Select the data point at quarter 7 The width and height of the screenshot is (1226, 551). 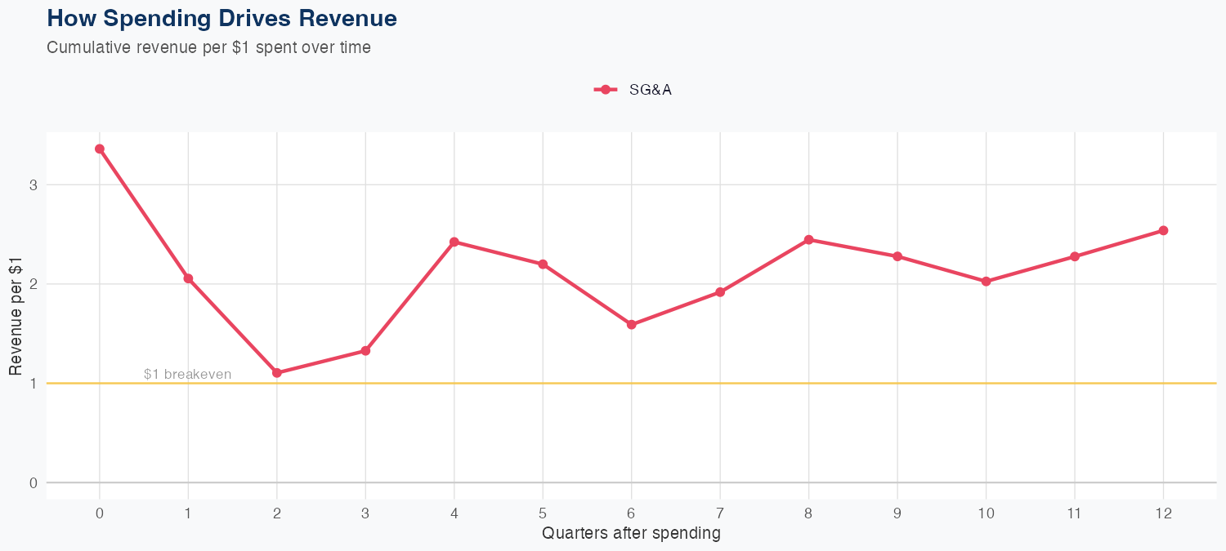click(720, 291)
